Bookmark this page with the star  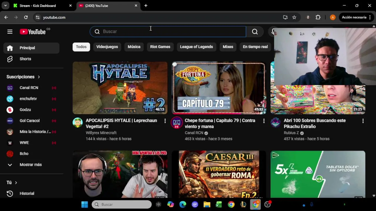tap(294, 17)
